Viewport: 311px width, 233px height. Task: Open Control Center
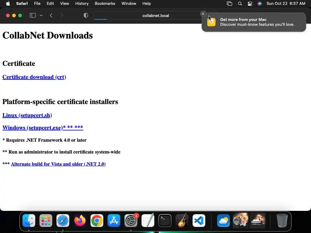[x=250, y=4]
